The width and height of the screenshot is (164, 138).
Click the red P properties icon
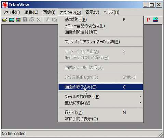tap(148, 20)
